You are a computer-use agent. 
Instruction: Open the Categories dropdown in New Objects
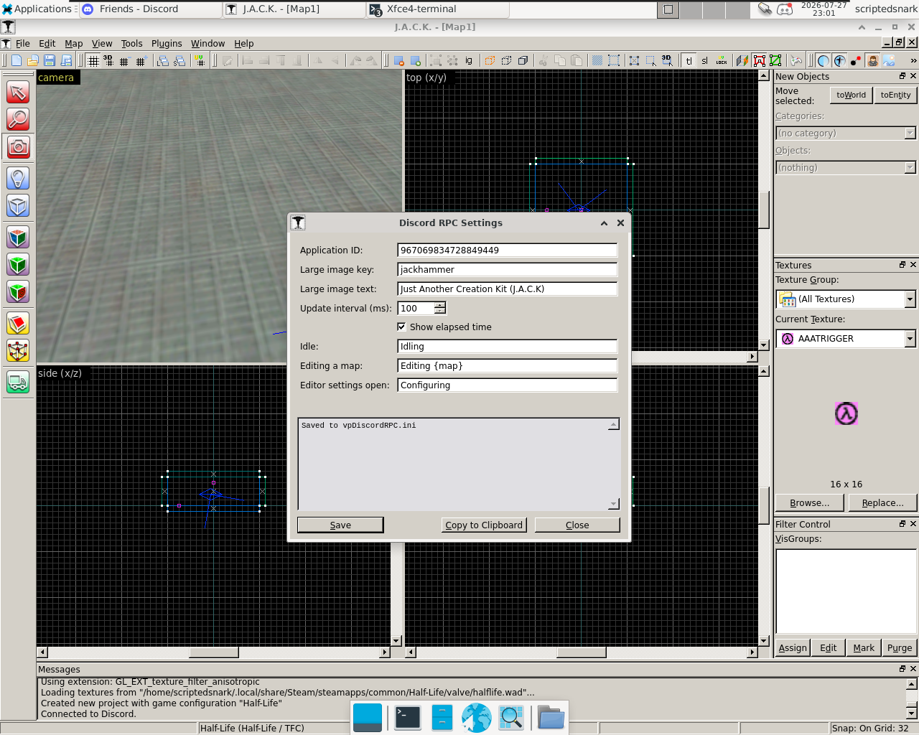pos(846,133)
